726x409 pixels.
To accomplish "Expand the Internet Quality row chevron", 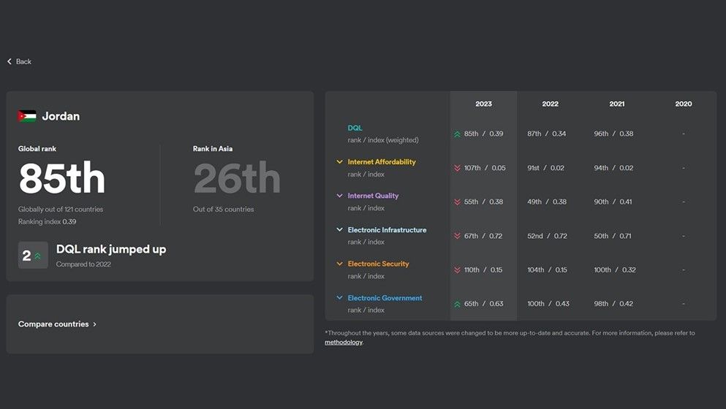I will [x=339, y=196].
